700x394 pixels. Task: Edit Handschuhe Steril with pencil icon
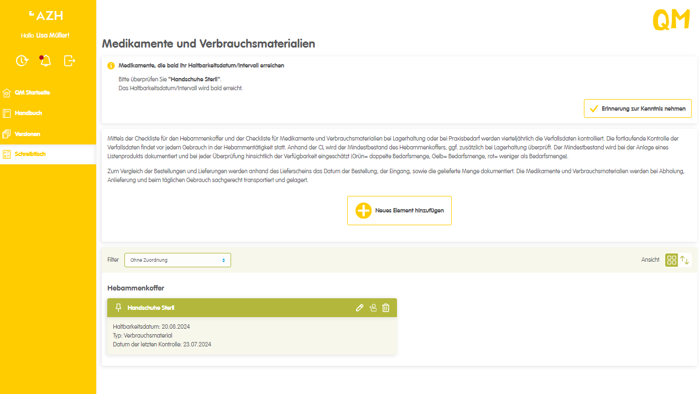[x=360, y=308]
